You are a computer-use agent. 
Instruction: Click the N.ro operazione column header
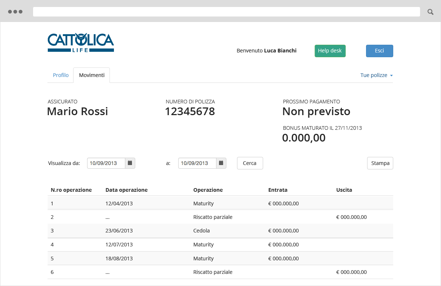tap(71, 190)
